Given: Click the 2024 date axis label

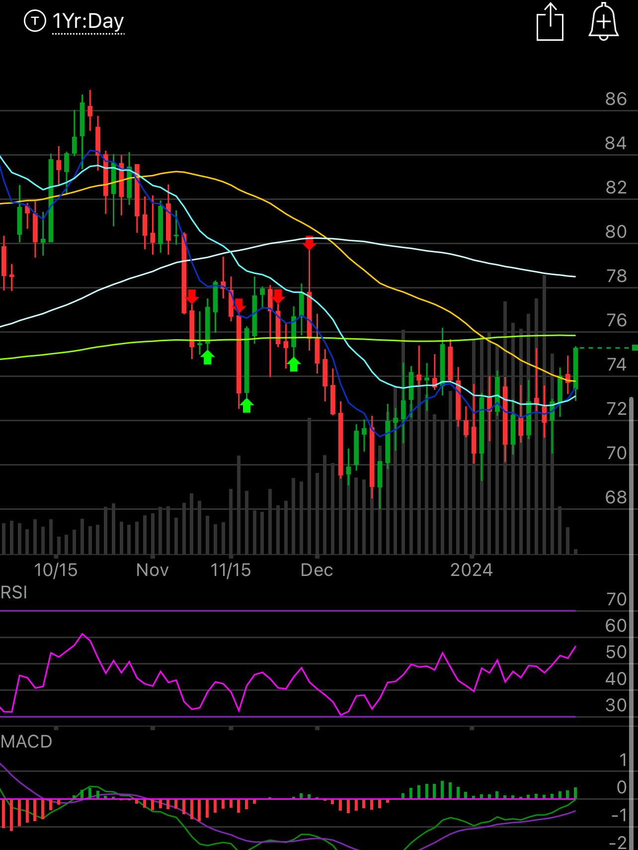Looking at the screenshot, I should (x=472, y=570).
